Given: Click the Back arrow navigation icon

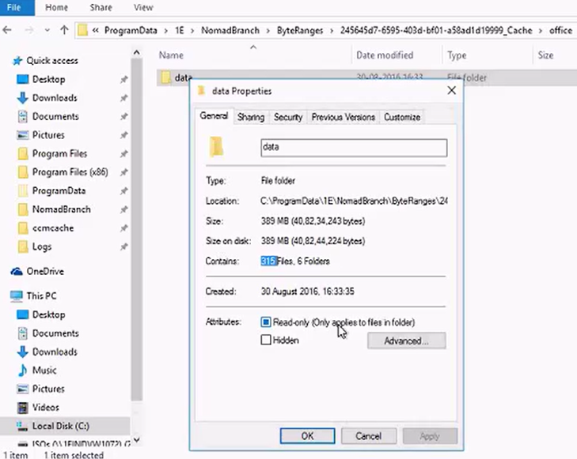Looking at the screenshot, I should tap(7, 31).
